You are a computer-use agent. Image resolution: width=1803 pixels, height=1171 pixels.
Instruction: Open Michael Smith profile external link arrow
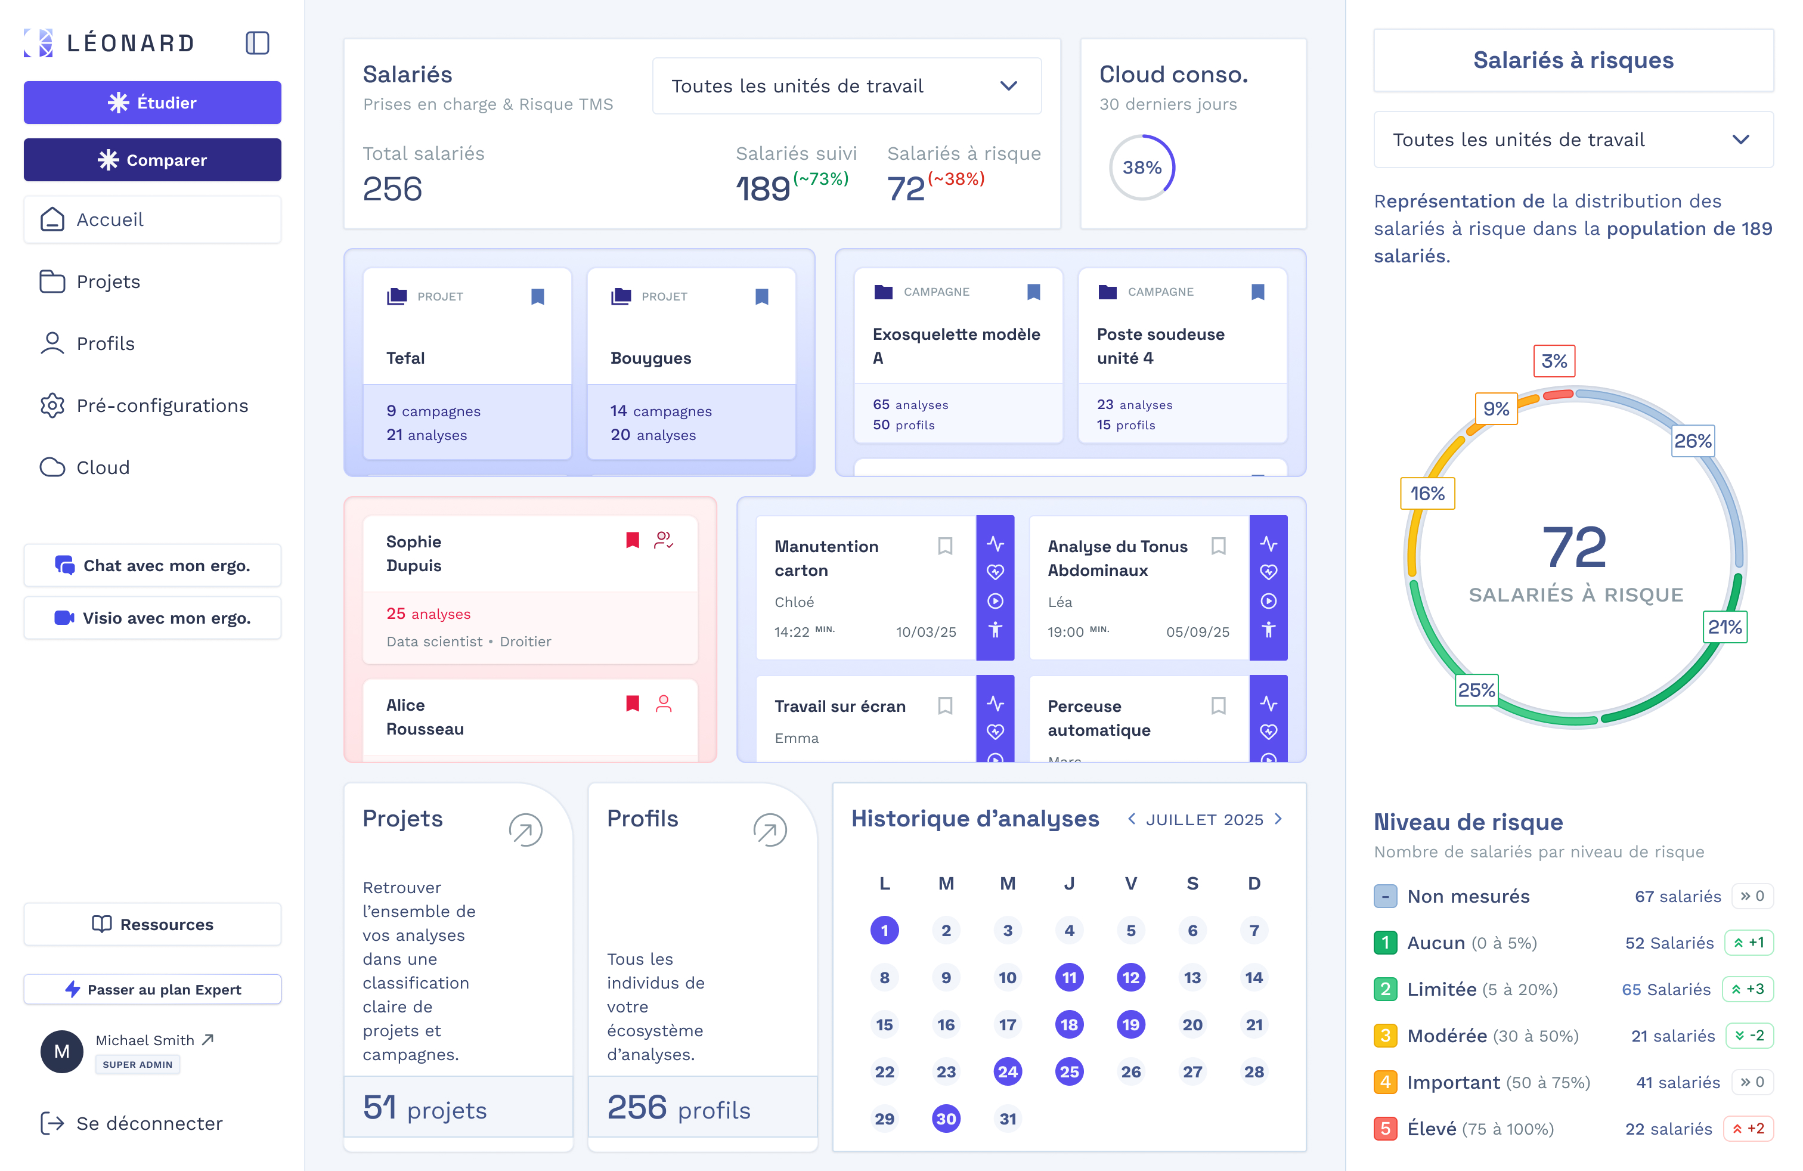(208, 1039)
